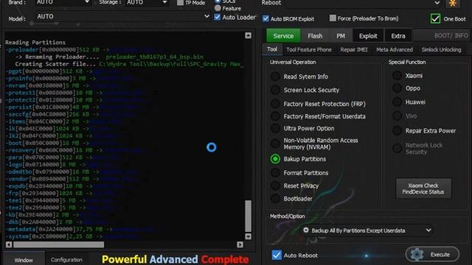472x265 pixels.
Task: Choose Screen Lock Security option
Action: (x=275, y=90)
